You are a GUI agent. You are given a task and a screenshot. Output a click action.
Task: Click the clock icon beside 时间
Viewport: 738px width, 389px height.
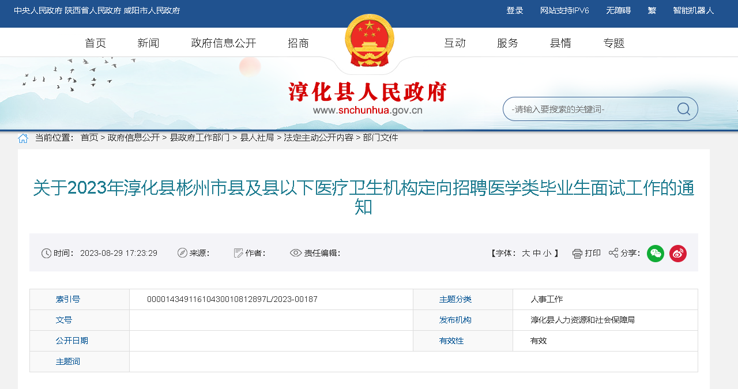(x=47, y=253)
